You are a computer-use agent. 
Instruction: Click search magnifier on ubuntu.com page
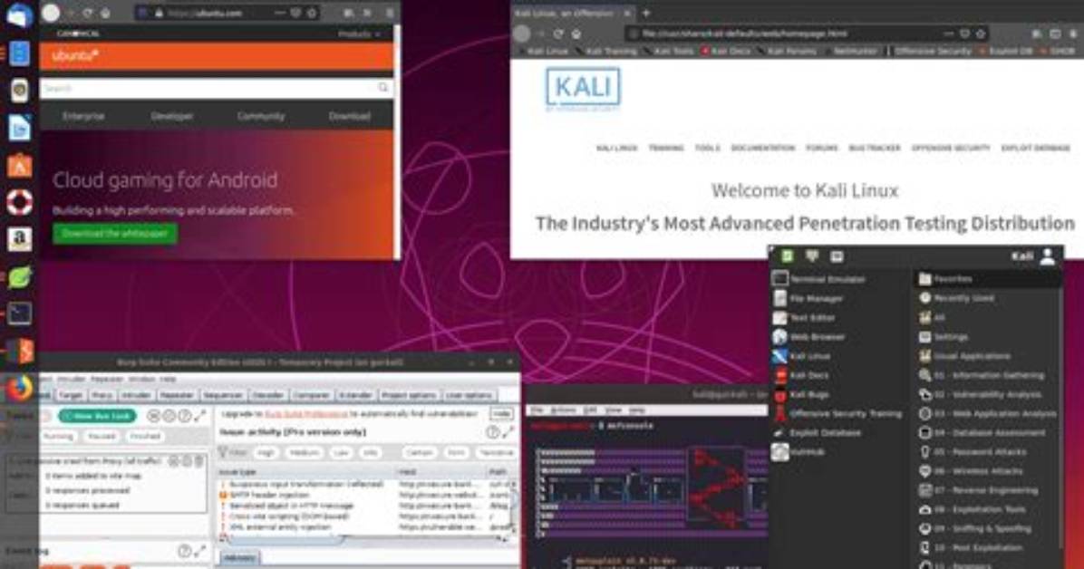point(383,88)
